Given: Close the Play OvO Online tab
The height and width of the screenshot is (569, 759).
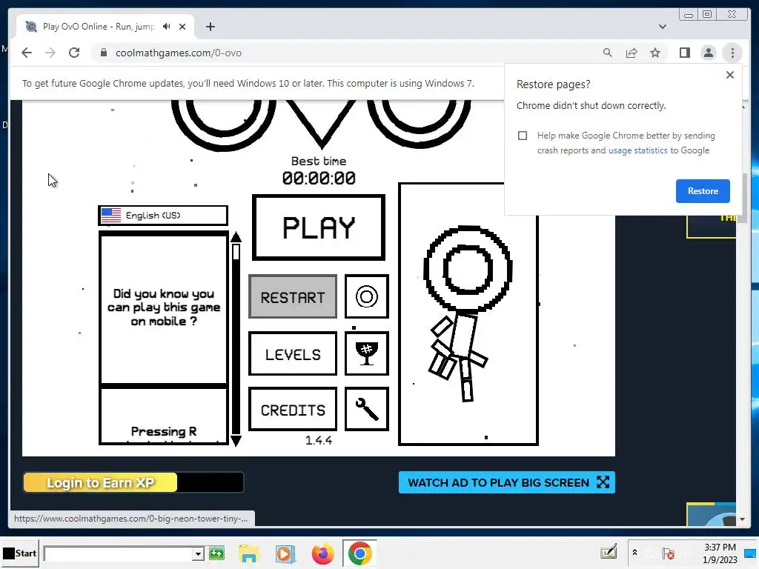Looking at the screenshot, I should pos(182,27).
